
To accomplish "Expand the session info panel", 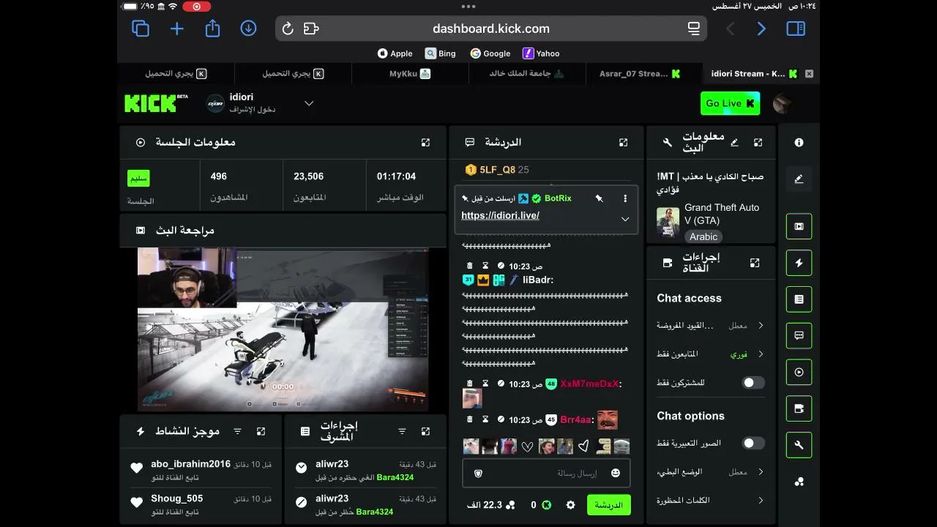I will pyautogui.click(x=425, y=143).
